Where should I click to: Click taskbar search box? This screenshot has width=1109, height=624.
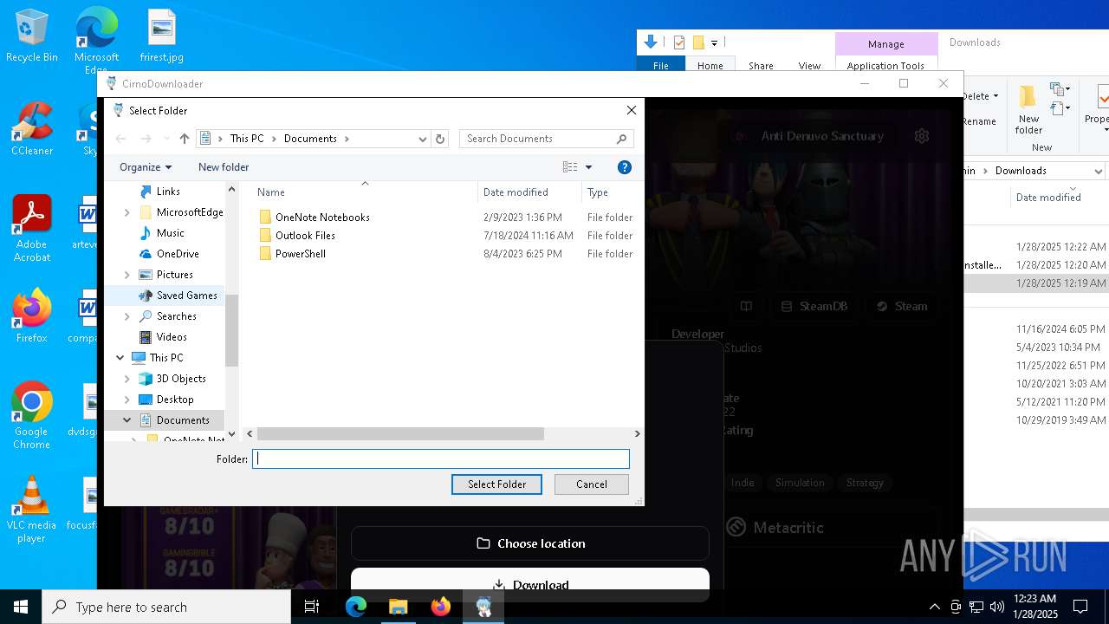tap(166, 607)
